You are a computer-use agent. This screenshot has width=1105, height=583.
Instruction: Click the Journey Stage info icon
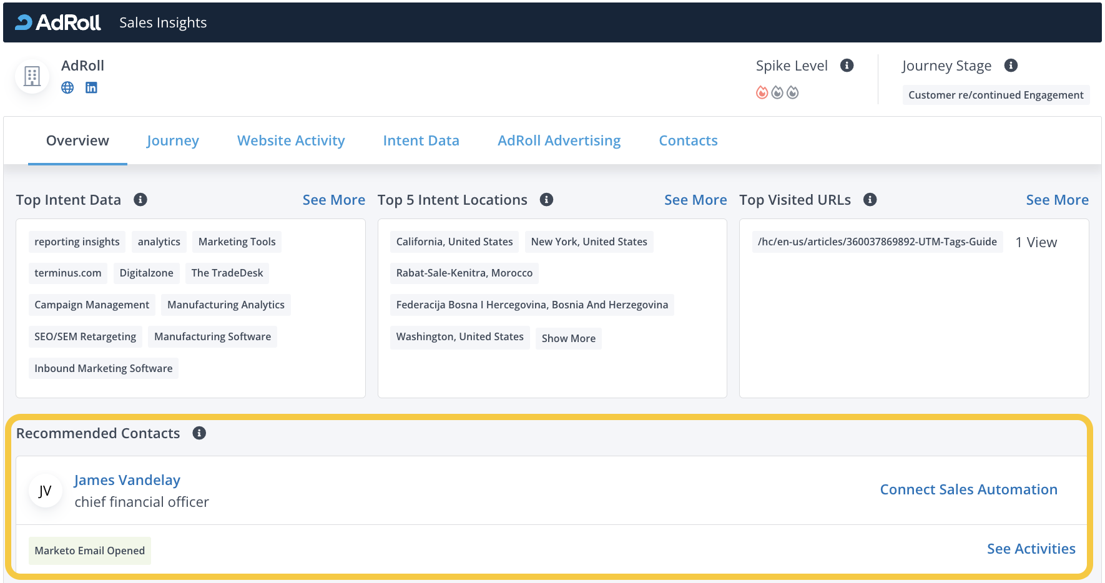click(x=1011, y=66)
